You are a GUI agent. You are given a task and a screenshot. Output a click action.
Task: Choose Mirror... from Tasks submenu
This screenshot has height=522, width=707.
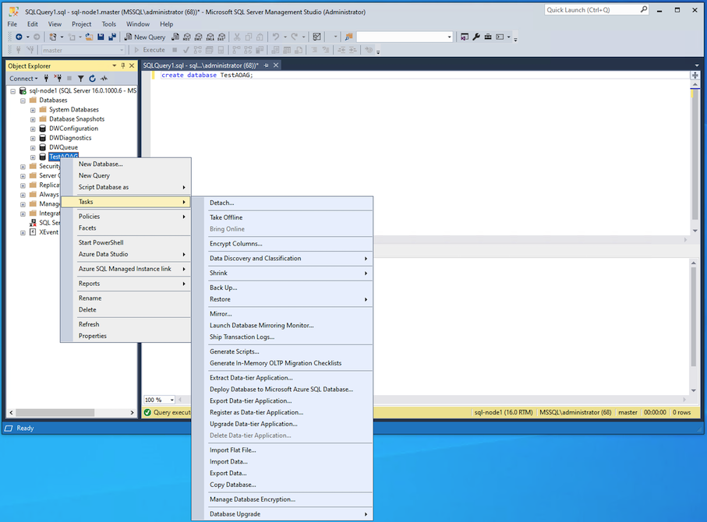click(282, 314)
